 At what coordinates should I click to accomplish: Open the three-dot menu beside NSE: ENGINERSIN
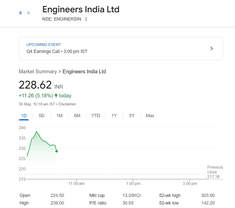point(86,19)
